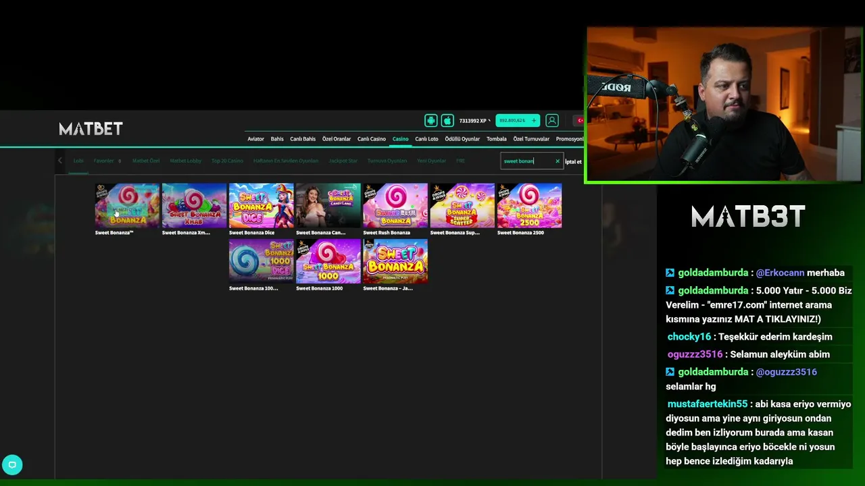Clear the game search with the X icon

[x=558, y=161]
